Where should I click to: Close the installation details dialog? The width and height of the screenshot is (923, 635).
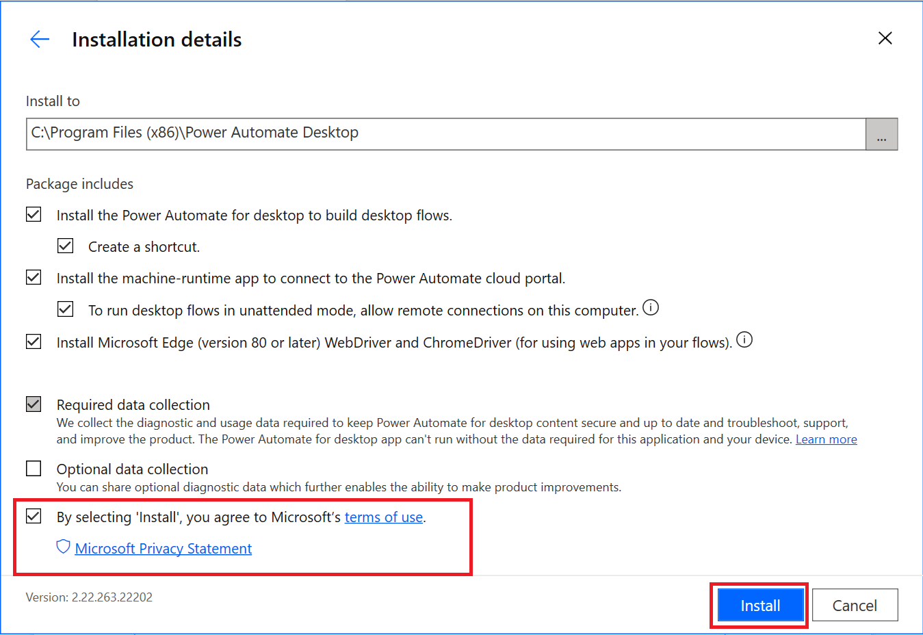pos(885,38)
